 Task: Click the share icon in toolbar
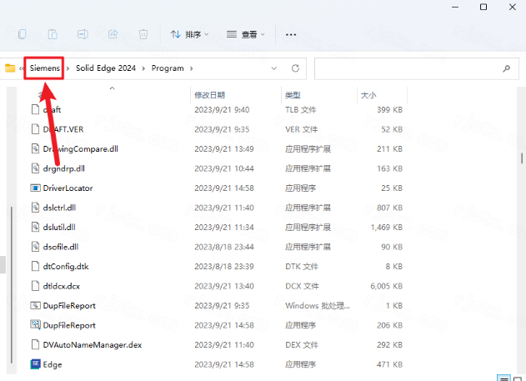point(113,34)
